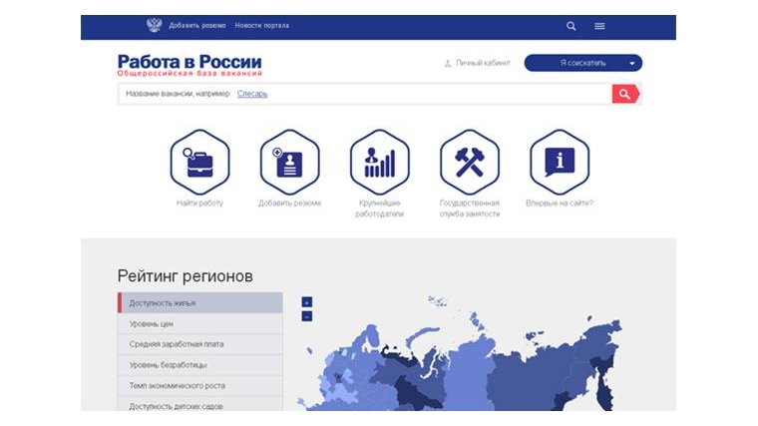The height and width of the screenshot is (426, 758).
Task: Select 'Темп экономического роста' rating tab
Action: (200, 386)
